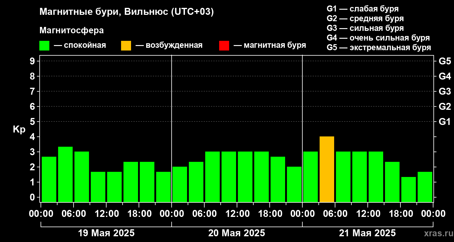This screenshot has height=242, width=454.
Task: Click the '— возбужденная' legend label
Action: [169, 46]
